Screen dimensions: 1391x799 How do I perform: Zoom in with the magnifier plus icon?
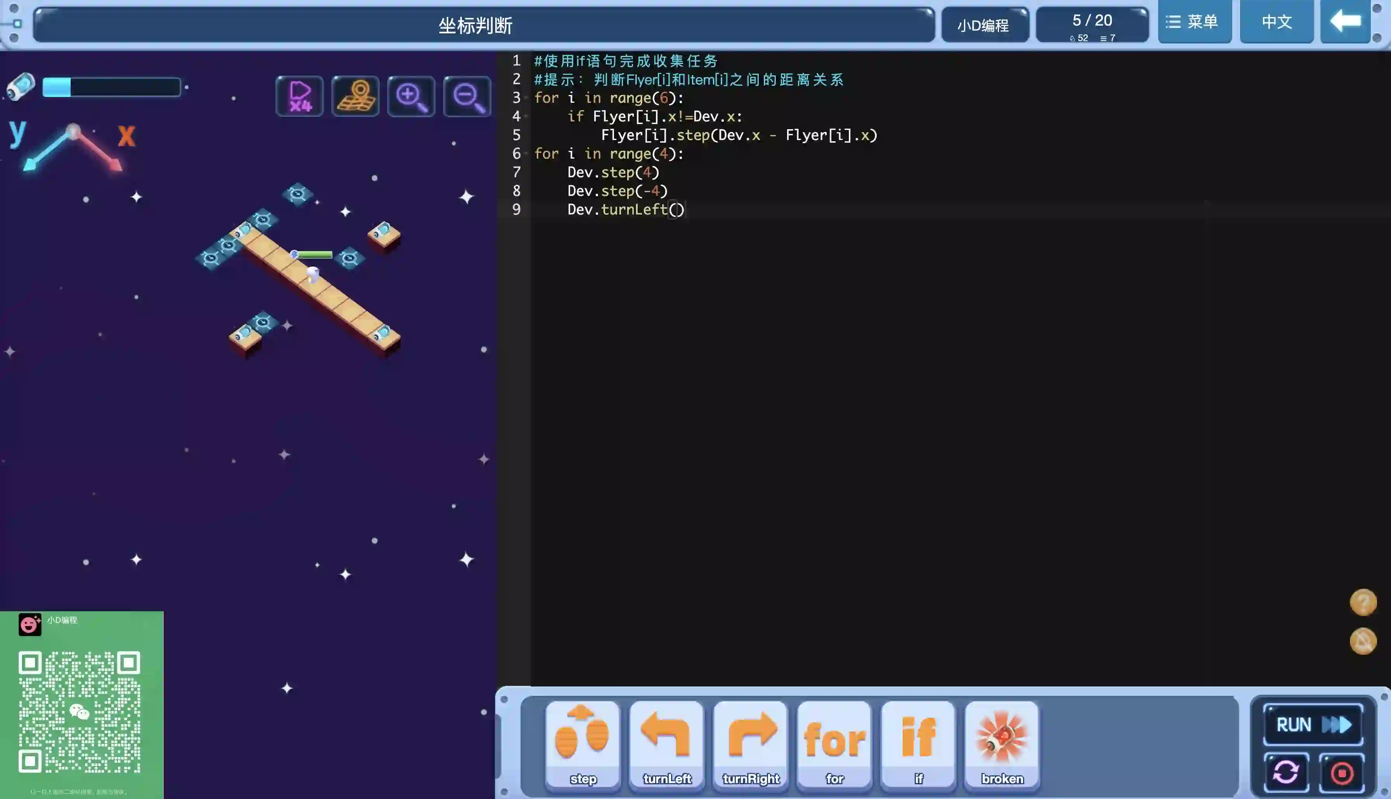point(411,97)
